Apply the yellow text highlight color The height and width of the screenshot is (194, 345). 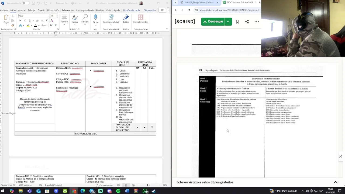(28, 25)
